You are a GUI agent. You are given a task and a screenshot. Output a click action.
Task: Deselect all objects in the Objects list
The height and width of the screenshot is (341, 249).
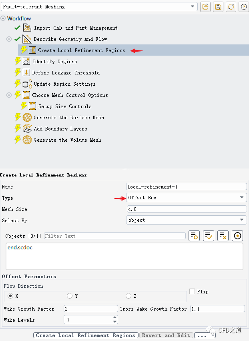(x=223, y=236)
